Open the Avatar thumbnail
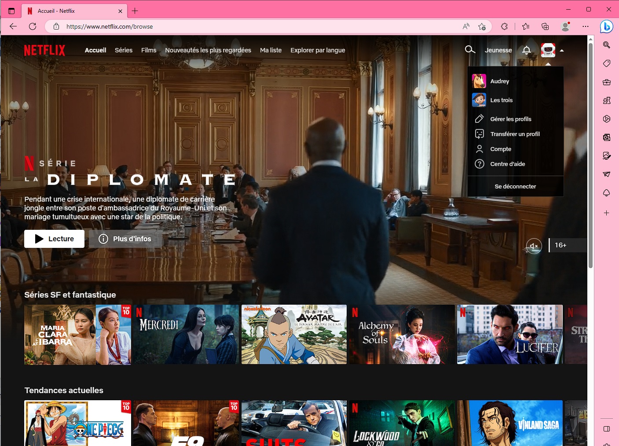 [x=294, y=335]
